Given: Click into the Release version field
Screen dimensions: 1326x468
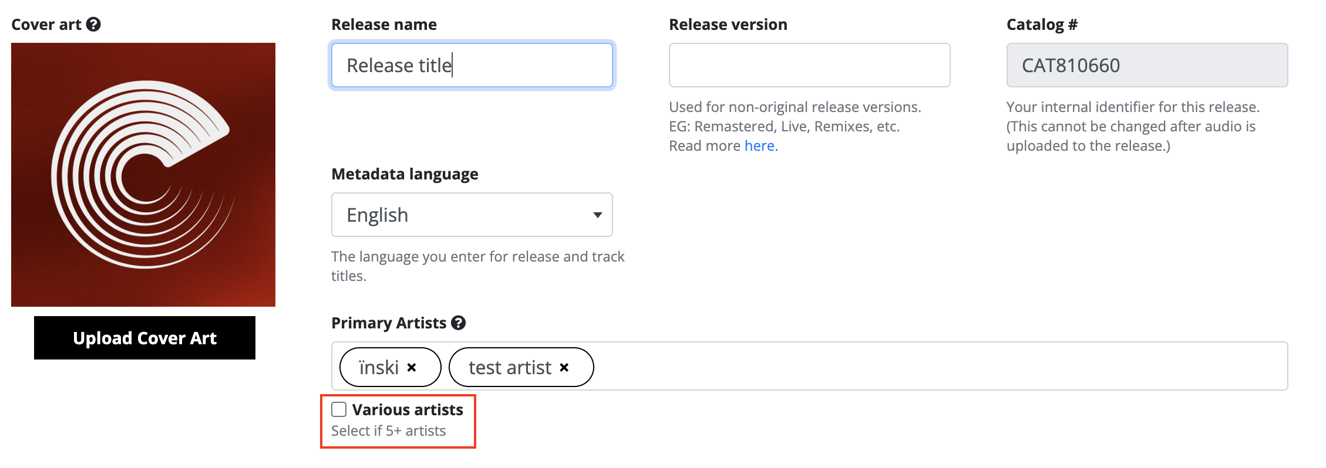Looking at the screenshot, I should (x=810, y=65).
